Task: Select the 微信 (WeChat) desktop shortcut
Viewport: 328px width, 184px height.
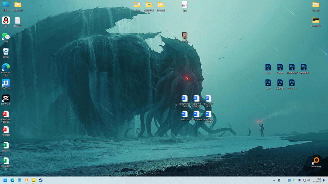Action: 6,37
